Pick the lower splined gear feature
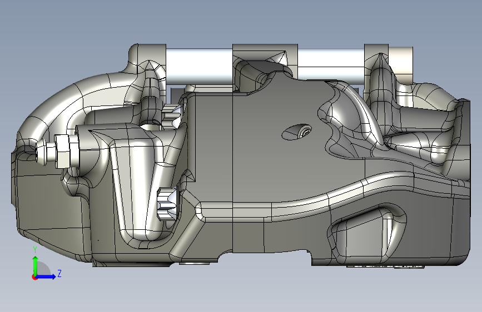Screen dimensions: 482x312 168,205
